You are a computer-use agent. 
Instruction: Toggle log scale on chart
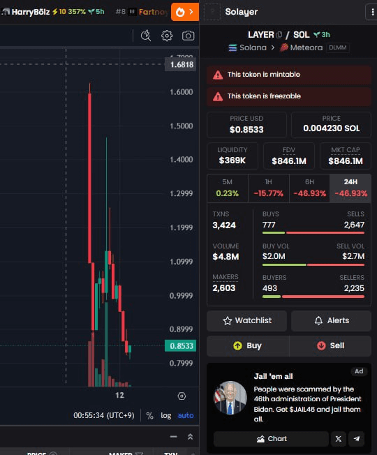tap(165, 415)
